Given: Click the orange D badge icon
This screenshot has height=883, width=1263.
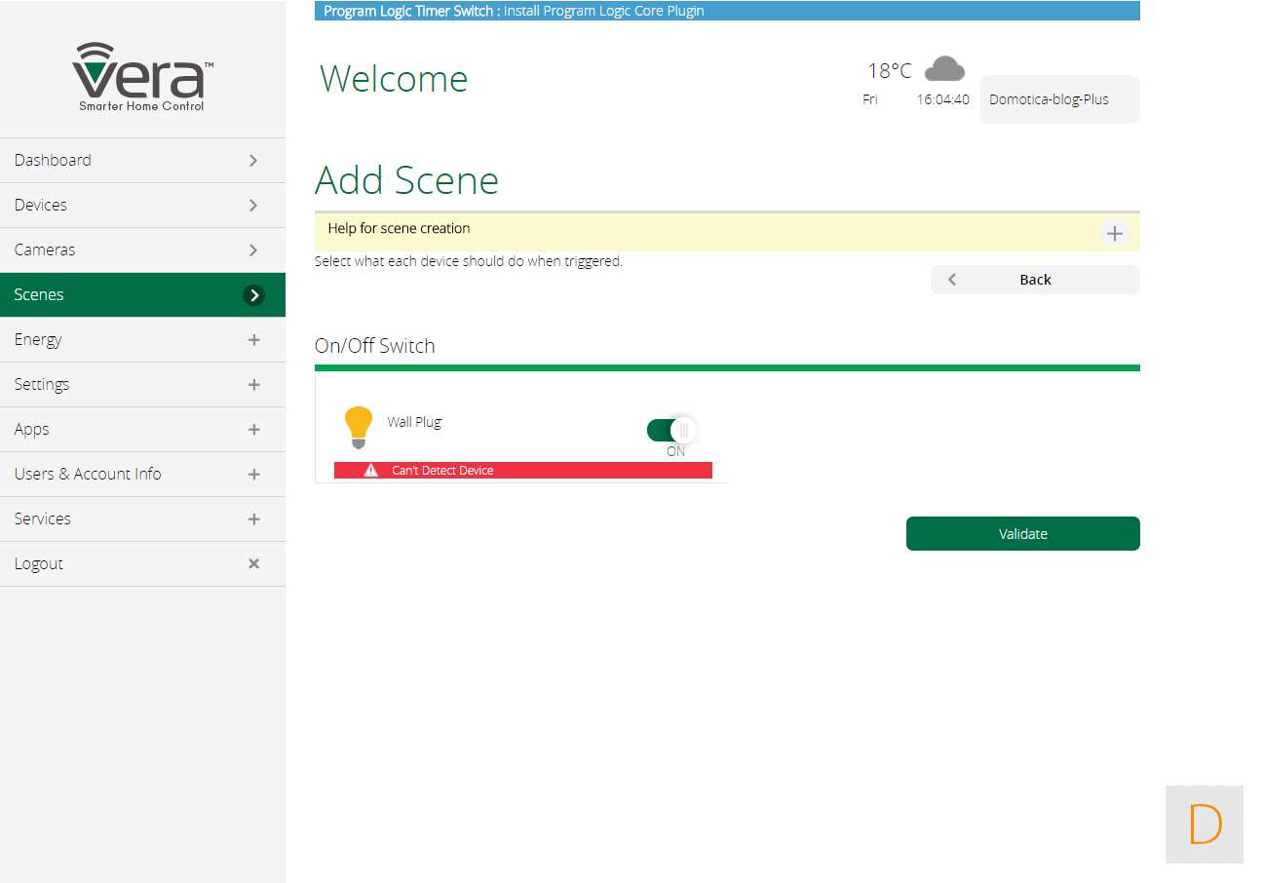Looking at the screenshot, I should 1205,825.
